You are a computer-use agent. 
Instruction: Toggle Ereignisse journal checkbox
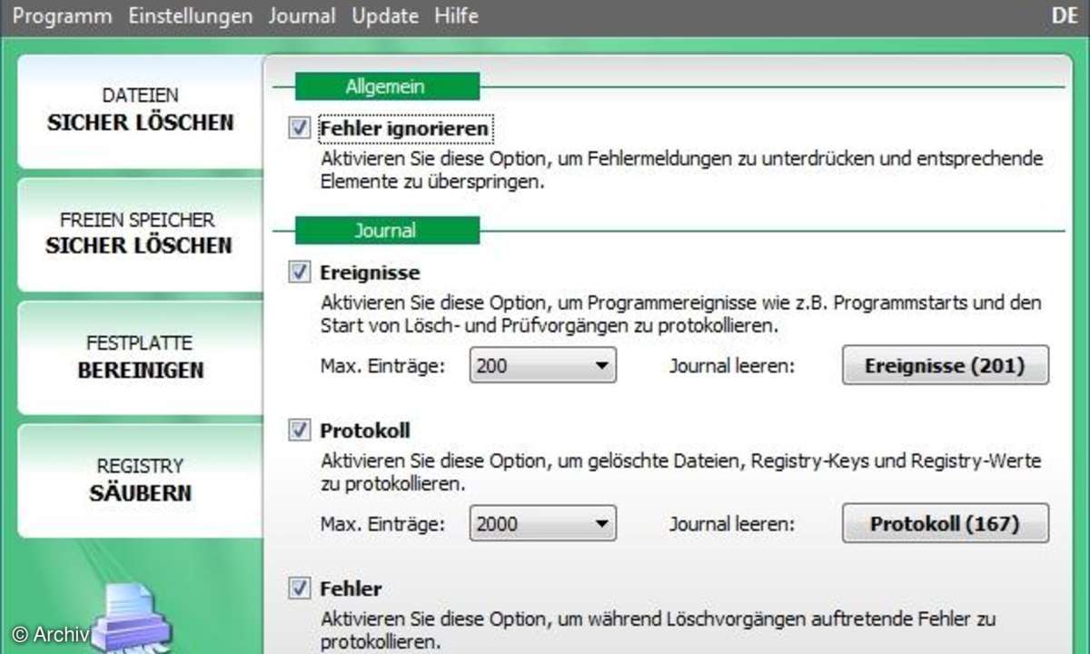(300, 272)
